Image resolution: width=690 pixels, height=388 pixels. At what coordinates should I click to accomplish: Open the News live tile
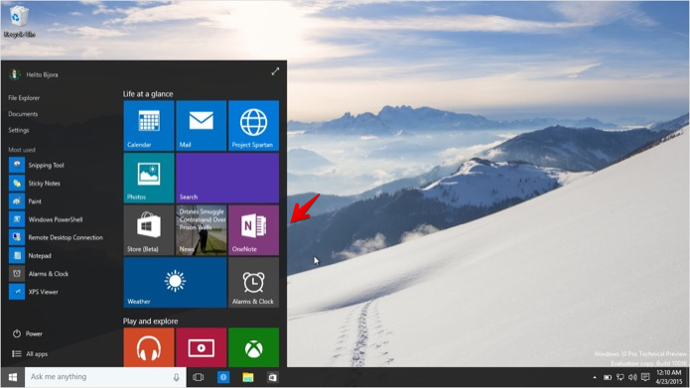[x=202, y=230]
